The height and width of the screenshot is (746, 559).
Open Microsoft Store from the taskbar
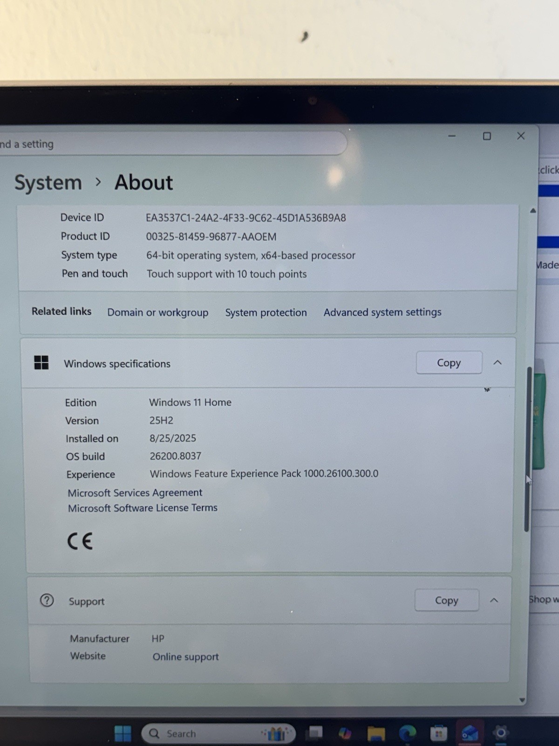(x=438, y=733)
